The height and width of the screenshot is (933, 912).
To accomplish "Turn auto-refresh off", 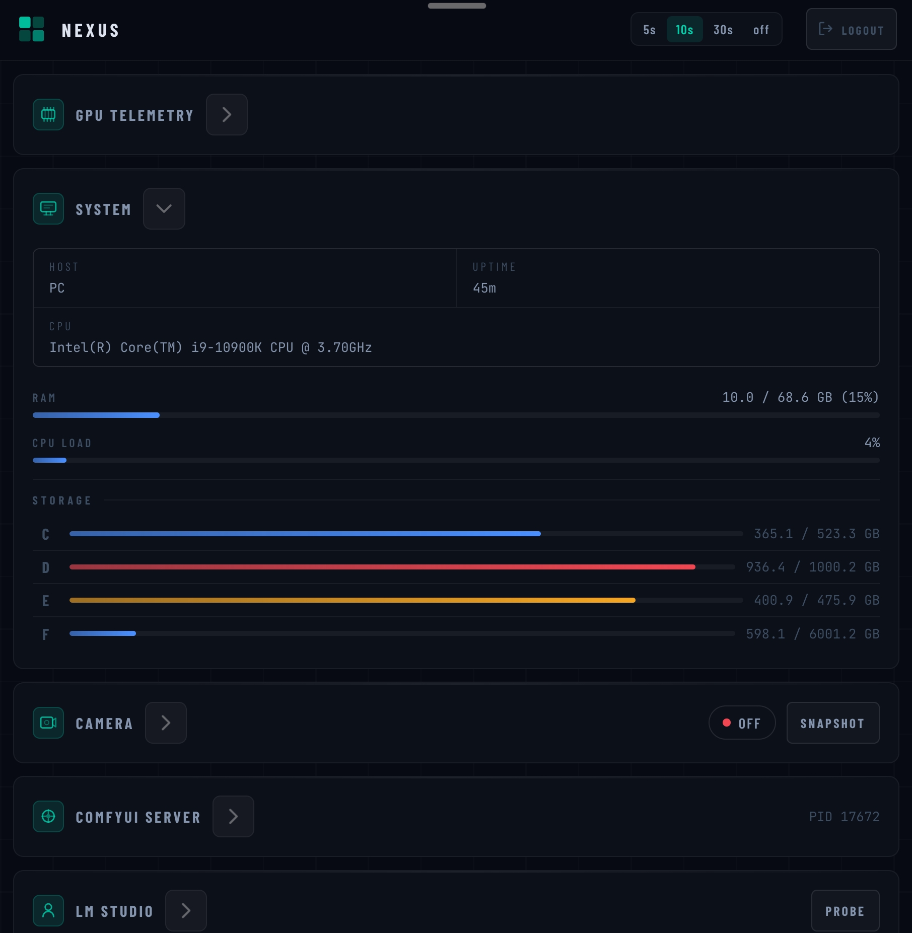I will tap(761, 29).
